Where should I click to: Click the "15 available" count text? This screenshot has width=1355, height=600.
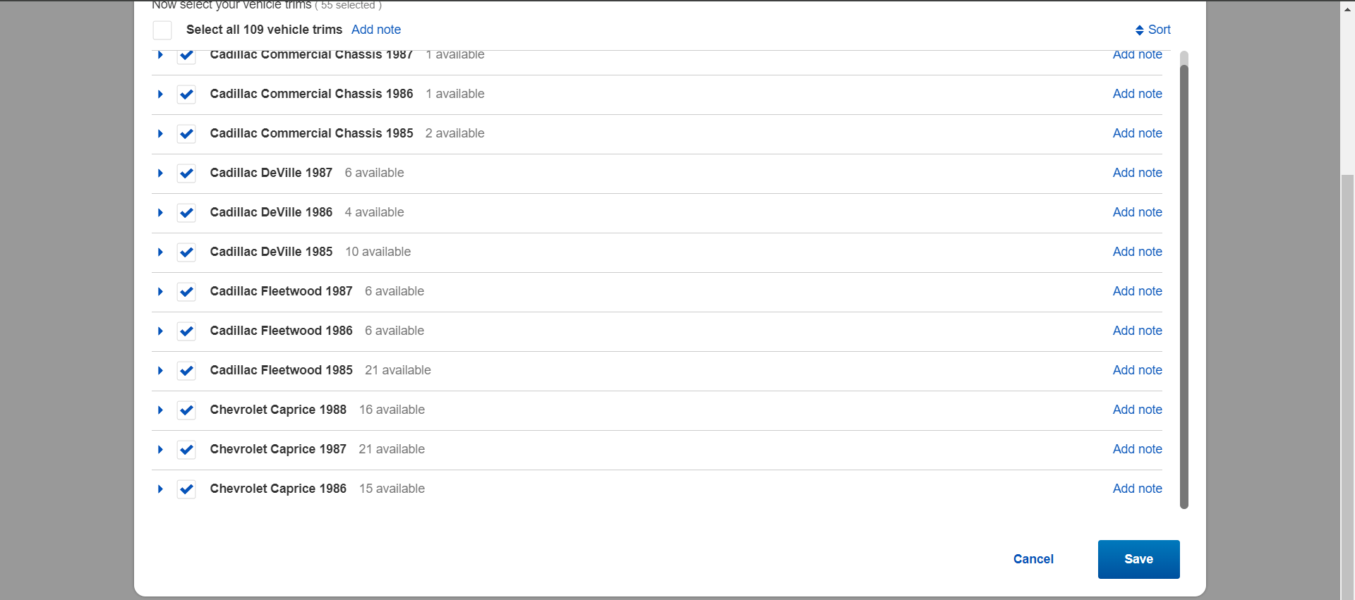pyautogui.click(x=392, y=489)
